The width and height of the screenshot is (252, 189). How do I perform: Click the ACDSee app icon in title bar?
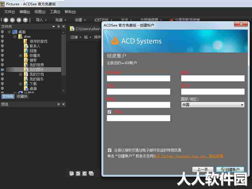tap(2, 4)
